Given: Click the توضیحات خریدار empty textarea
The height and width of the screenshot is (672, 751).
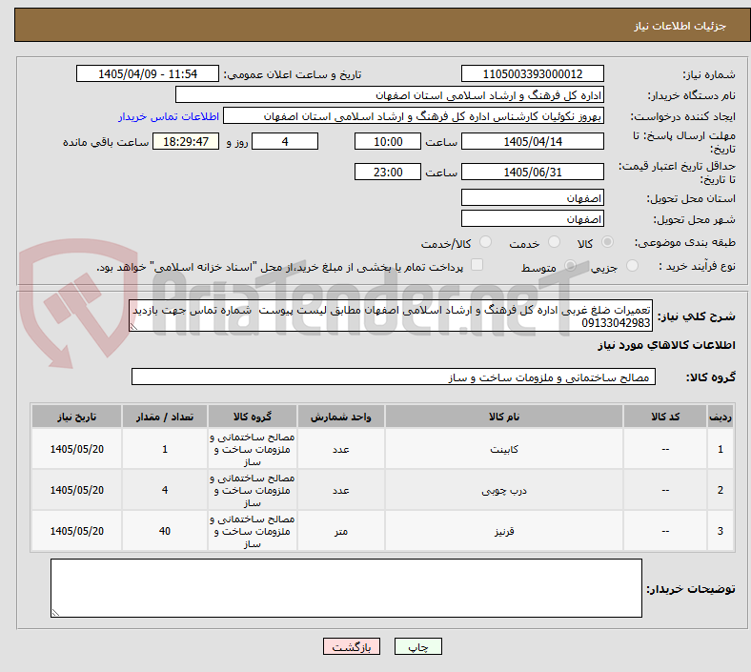Looking at the screenshot, I should coord(346,588).
